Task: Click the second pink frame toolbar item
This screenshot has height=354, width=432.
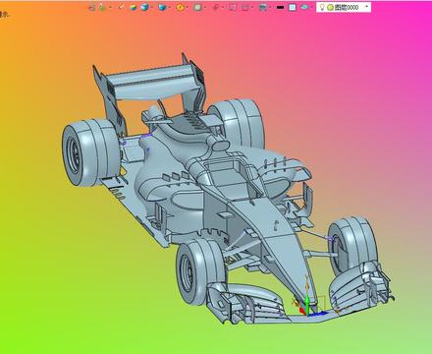Action: click(245, 7)
